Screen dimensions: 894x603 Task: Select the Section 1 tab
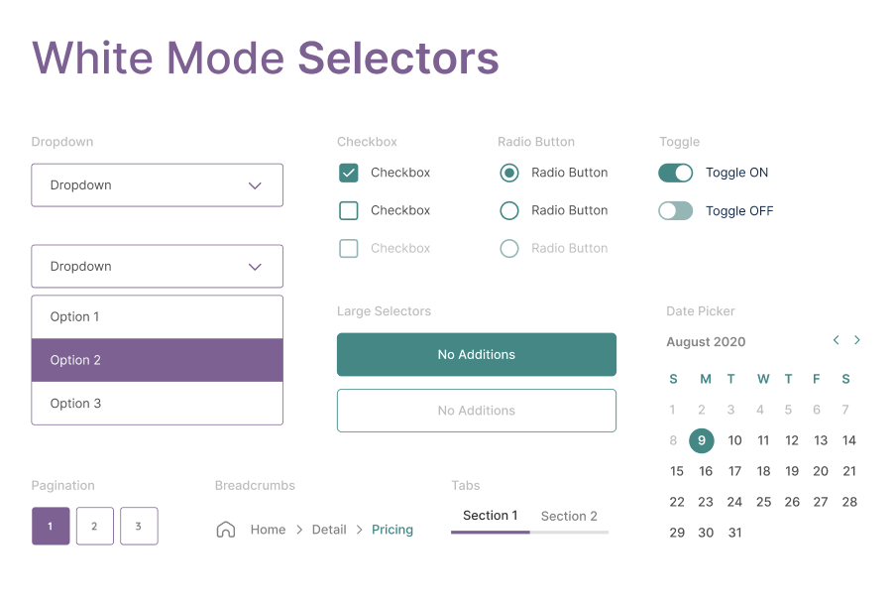pyautogui.click(x=491, y=516)
